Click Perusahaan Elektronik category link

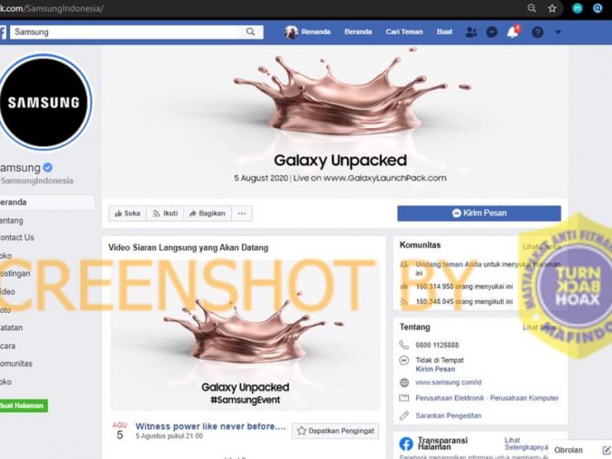pos(450,399)
